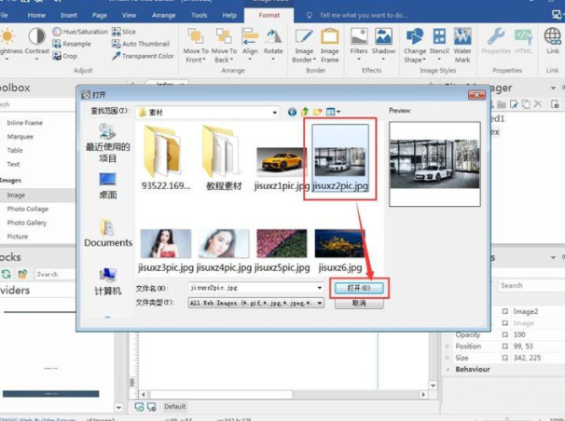The width and height of the screenshot is (565, 421).
Task: Activate the Crop tool
Action: tap(65, 56)
